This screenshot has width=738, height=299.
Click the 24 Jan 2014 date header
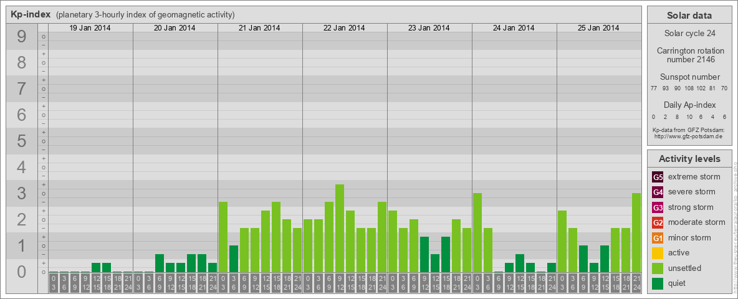(x=514, y=28)
